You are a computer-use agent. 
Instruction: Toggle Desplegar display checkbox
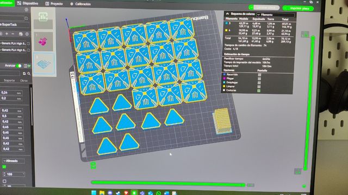[259, 83]
